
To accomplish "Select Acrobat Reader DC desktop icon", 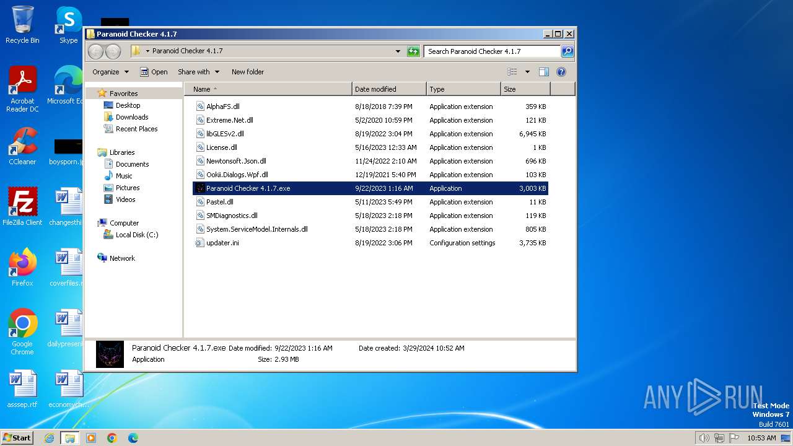I will click(x=22, y=89).
